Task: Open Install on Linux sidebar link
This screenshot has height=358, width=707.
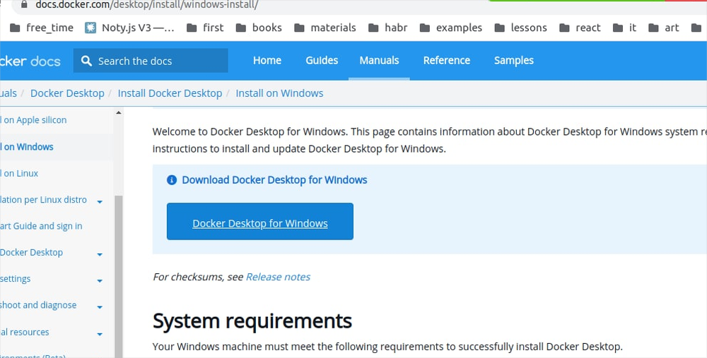Action: [x=19, y=174]
